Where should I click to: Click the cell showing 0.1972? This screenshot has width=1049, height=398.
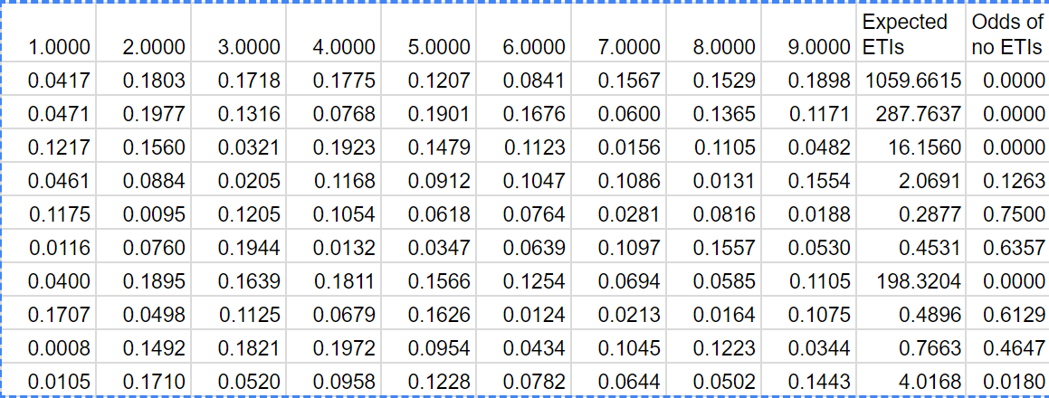coord(344,348)
